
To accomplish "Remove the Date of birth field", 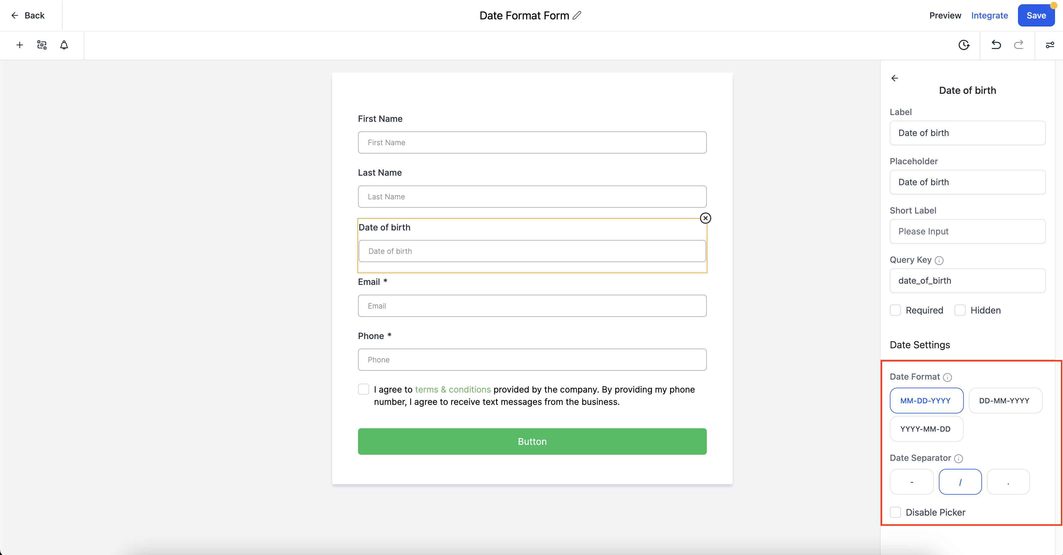I will tap(705, 218).
